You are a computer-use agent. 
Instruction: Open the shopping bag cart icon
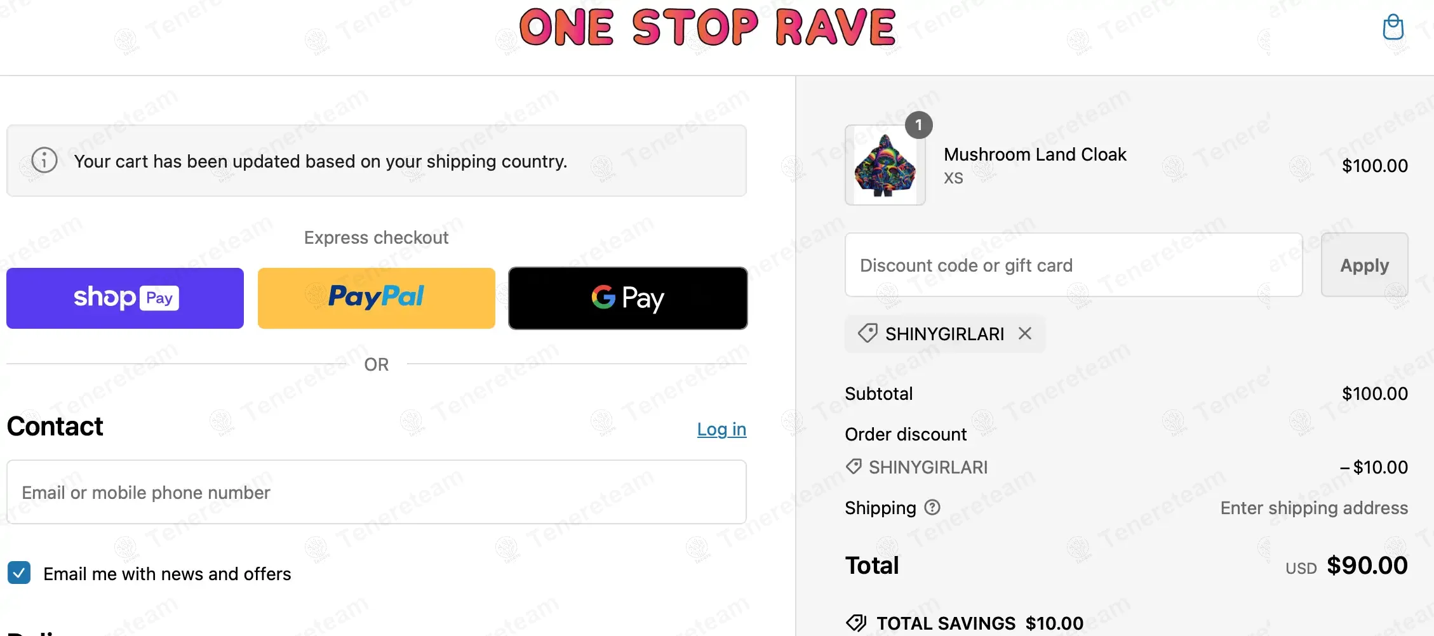(x=1393, y=27)
